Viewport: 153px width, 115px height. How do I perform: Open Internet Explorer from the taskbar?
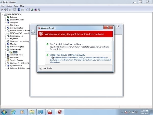point(13,112)
